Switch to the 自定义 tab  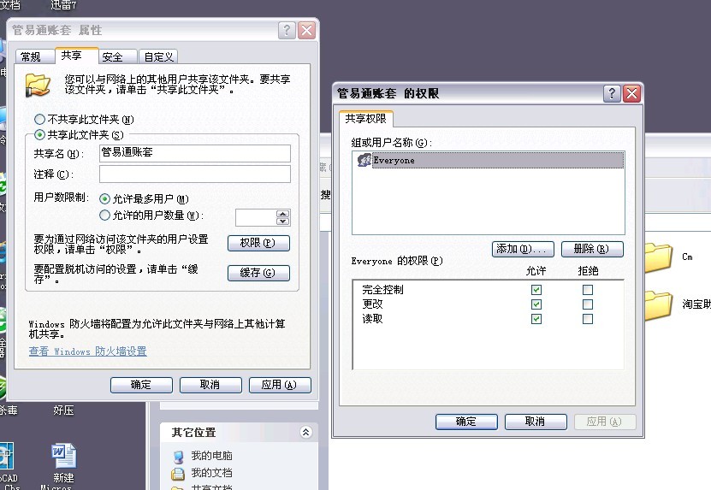coord(158,56)
